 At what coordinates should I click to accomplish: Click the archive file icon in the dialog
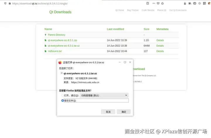62,73
